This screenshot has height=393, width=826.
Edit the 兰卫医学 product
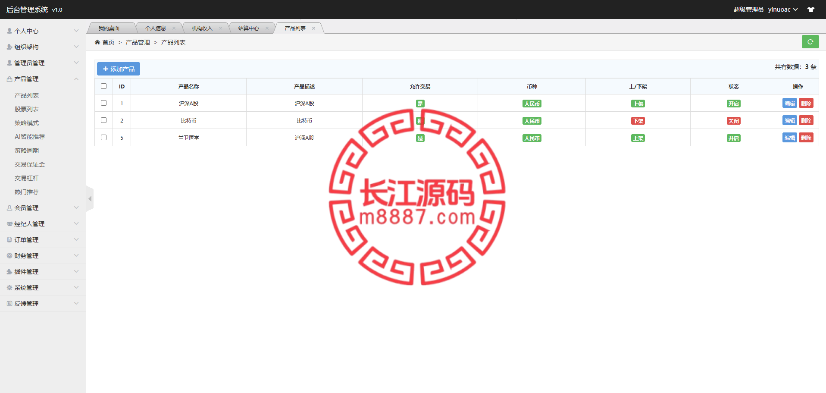[790, 138]
